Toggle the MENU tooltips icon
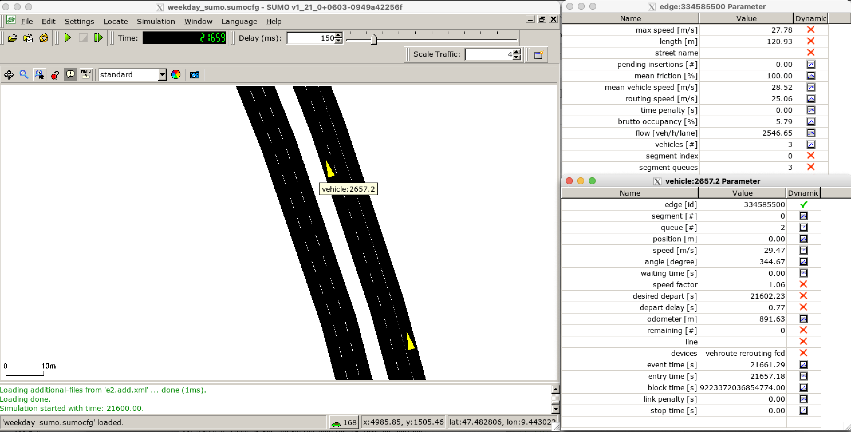851x432 pixels. (x=86, y=75)
